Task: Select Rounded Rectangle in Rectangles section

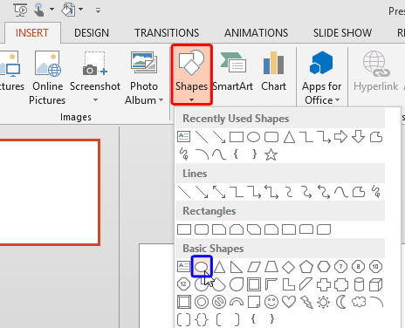Action: [x=202, y=229]
